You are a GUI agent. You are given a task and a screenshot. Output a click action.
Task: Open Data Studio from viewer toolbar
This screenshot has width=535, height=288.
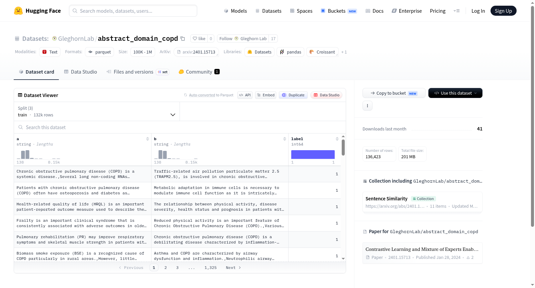tap(326, 95)
